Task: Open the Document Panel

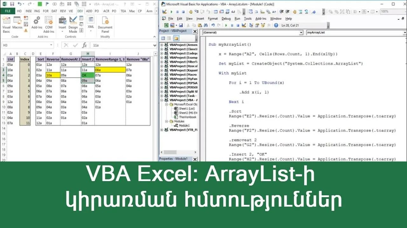Action: (x=105, y=25)
